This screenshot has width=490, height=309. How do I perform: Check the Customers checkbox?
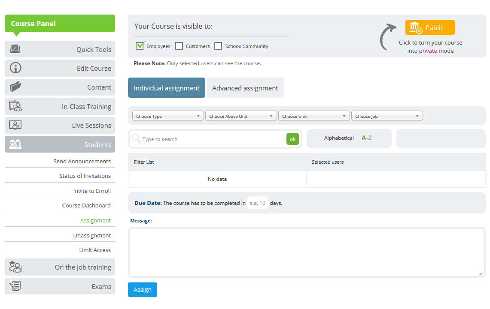[x=179, y=46]
